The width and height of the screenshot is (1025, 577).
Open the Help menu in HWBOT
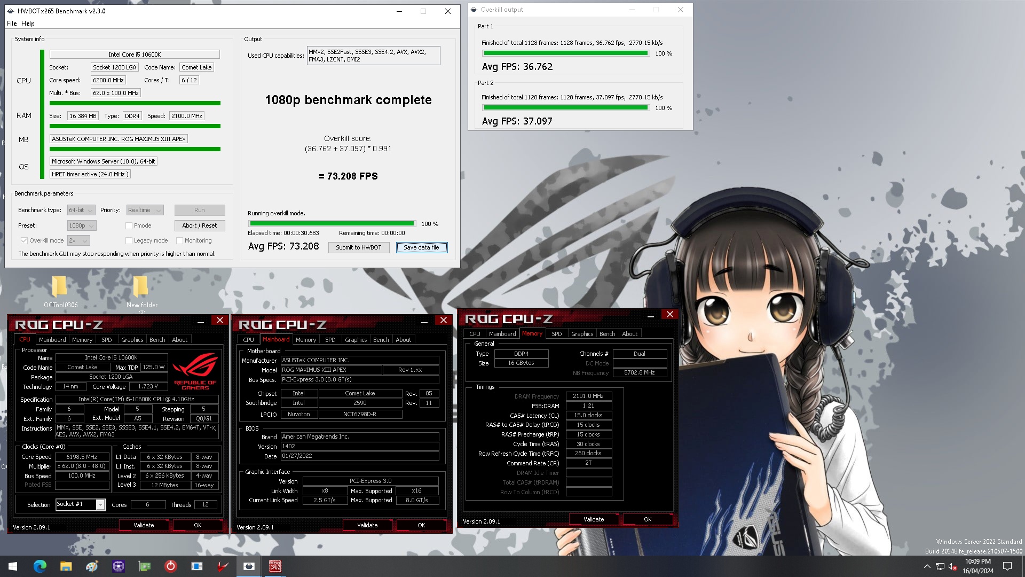tap(28, 24)
